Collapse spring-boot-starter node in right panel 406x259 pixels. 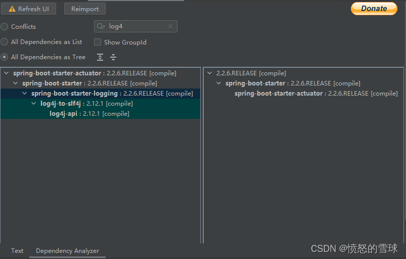click(219, 83)
